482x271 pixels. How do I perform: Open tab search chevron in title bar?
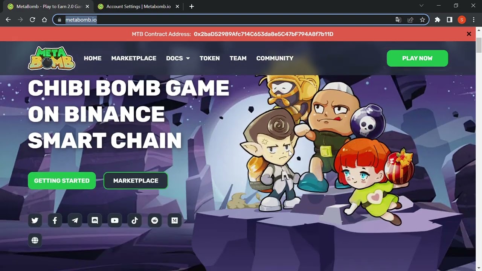[421, 6]
